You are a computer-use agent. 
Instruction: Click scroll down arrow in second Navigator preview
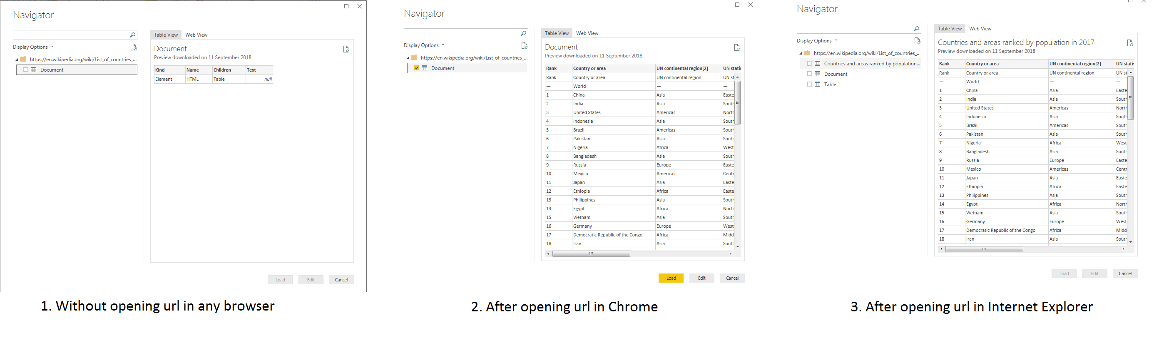(x=737, y=247)
